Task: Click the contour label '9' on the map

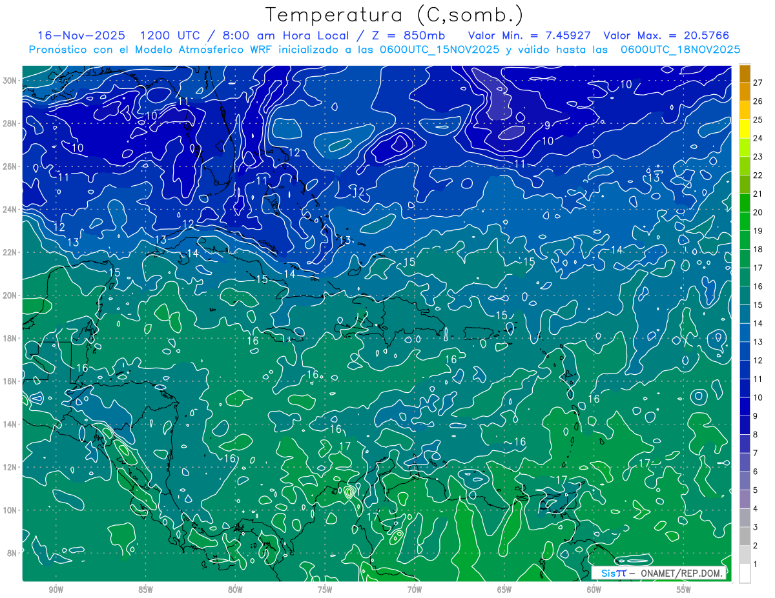Action: tap(547, 126)
